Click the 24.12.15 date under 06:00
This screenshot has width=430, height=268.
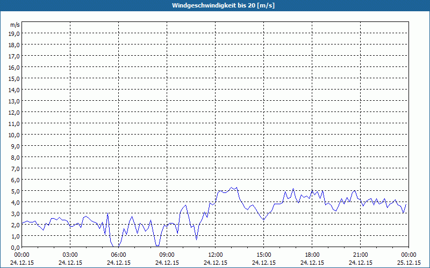click(x=119, y=263)
